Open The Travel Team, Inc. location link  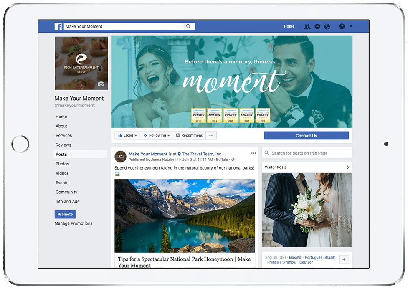203,154
